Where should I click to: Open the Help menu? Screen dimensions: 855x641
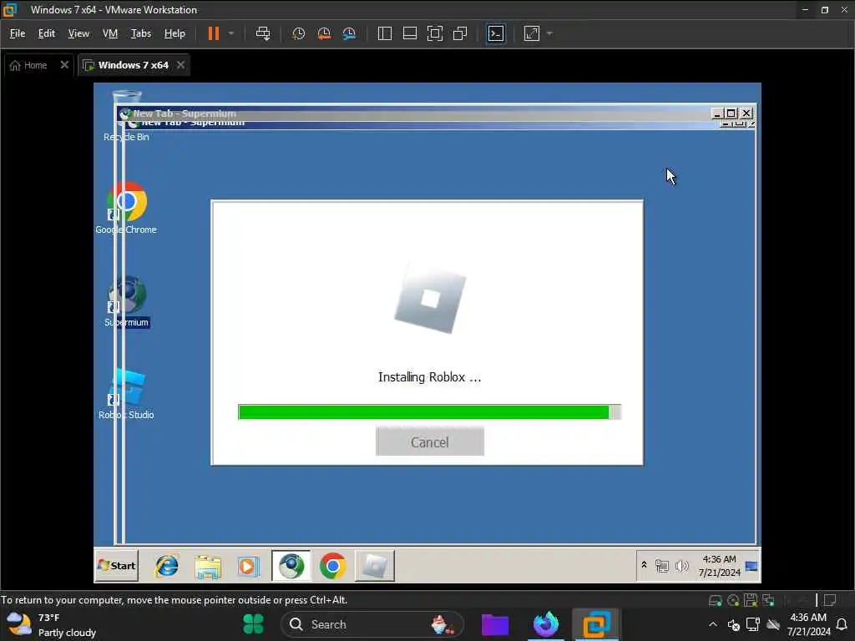coord(175,33)
